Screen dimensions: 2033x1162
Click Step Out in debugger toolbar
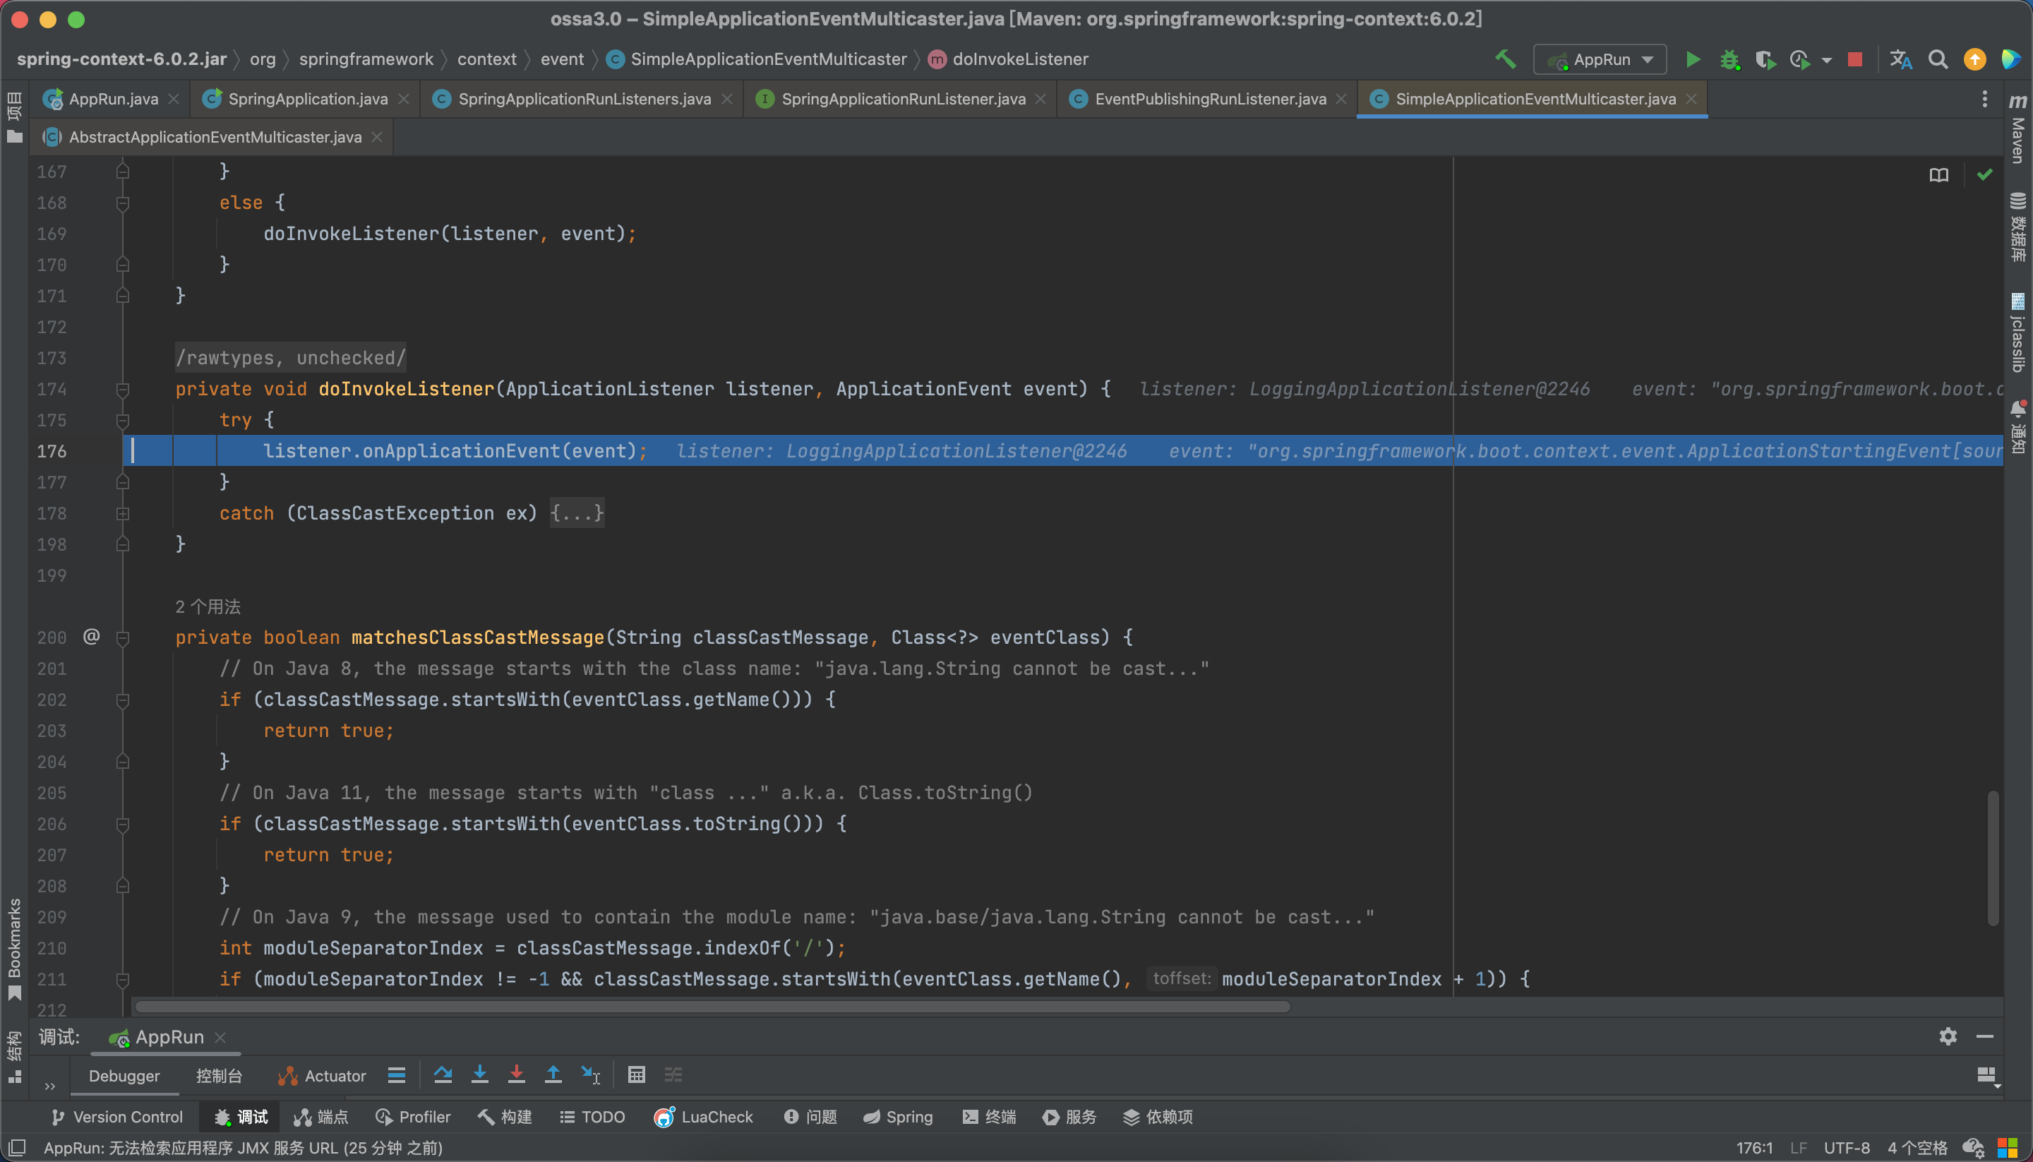coord(553,1075)
